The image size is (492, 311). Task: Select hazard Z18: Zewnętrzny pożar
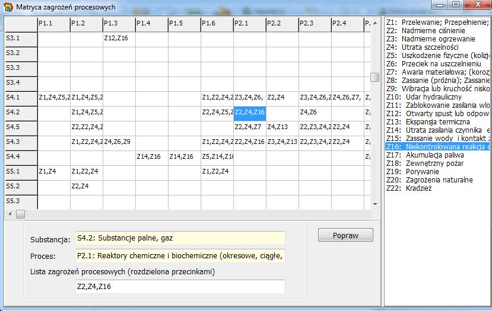[437, 163]
